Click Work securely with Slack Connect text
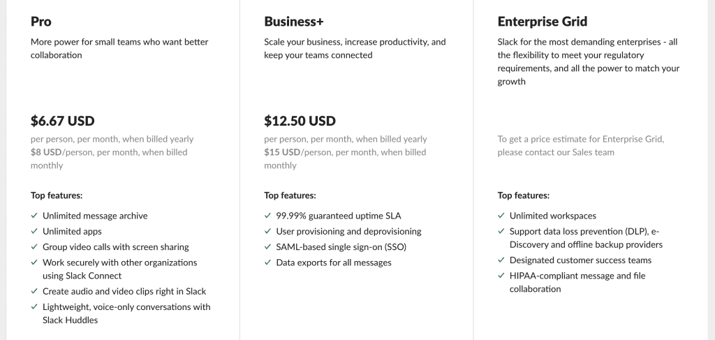 point(120,269)
